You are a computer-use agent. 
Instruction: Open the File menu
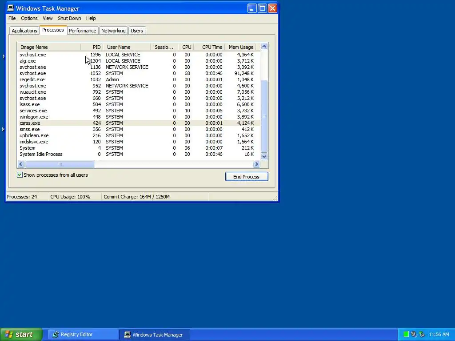coord(12,18)
